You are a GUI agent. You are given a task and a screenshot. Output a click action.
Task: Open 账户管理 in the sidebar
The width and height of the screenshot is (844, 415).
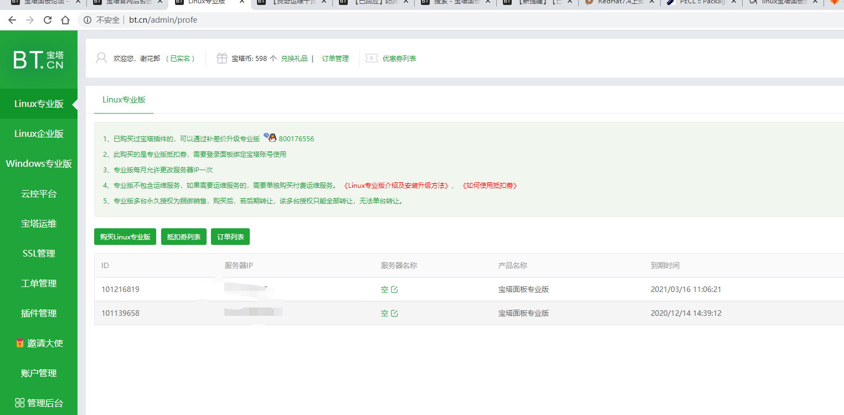point(39,373)
